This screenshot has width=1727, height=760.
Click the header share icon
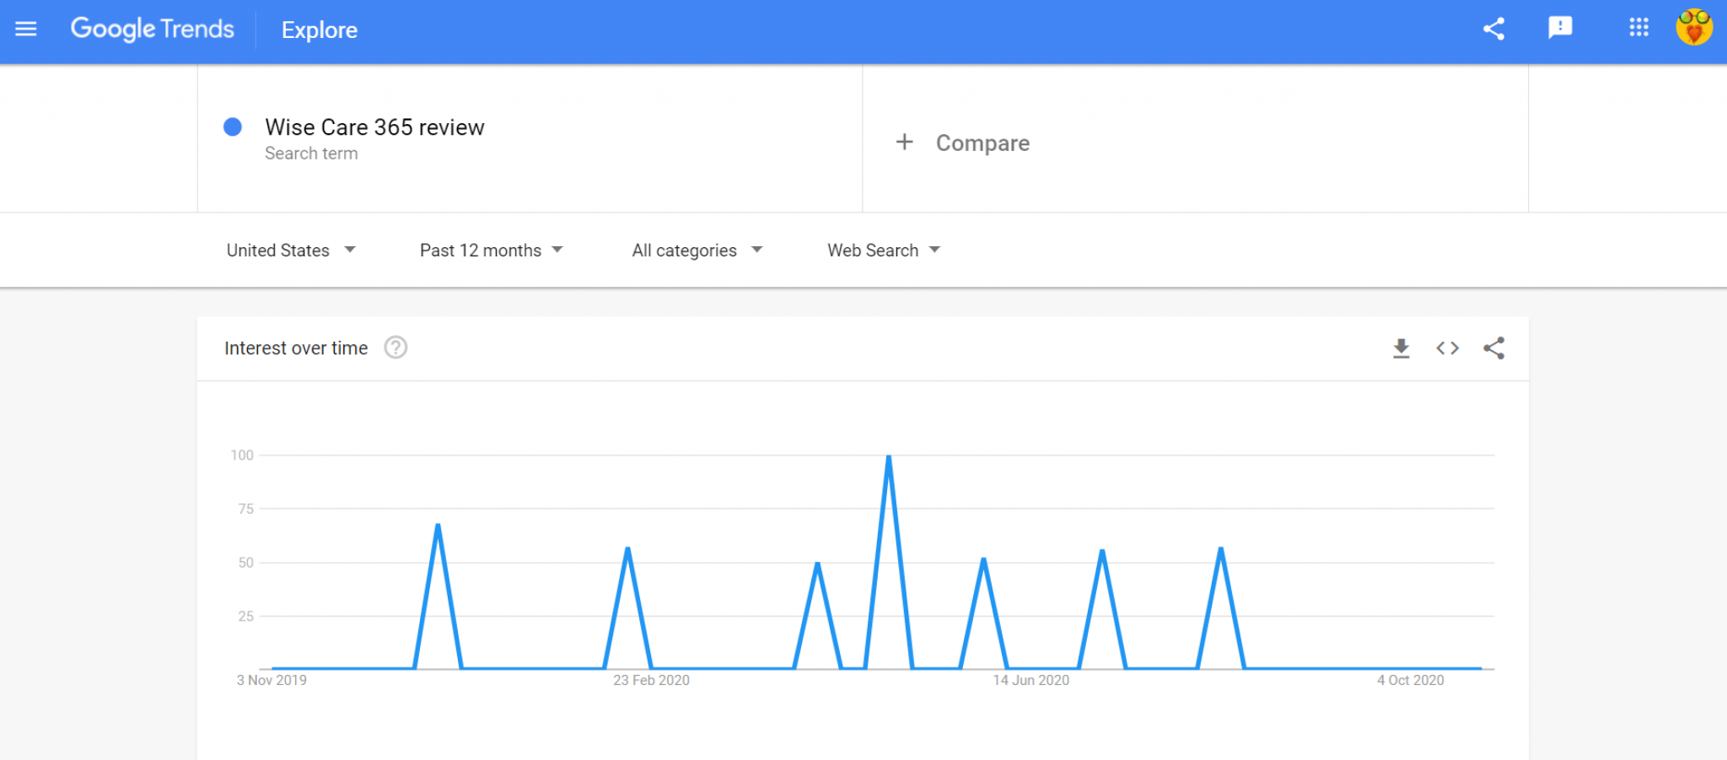click(x=1493, y=29)
